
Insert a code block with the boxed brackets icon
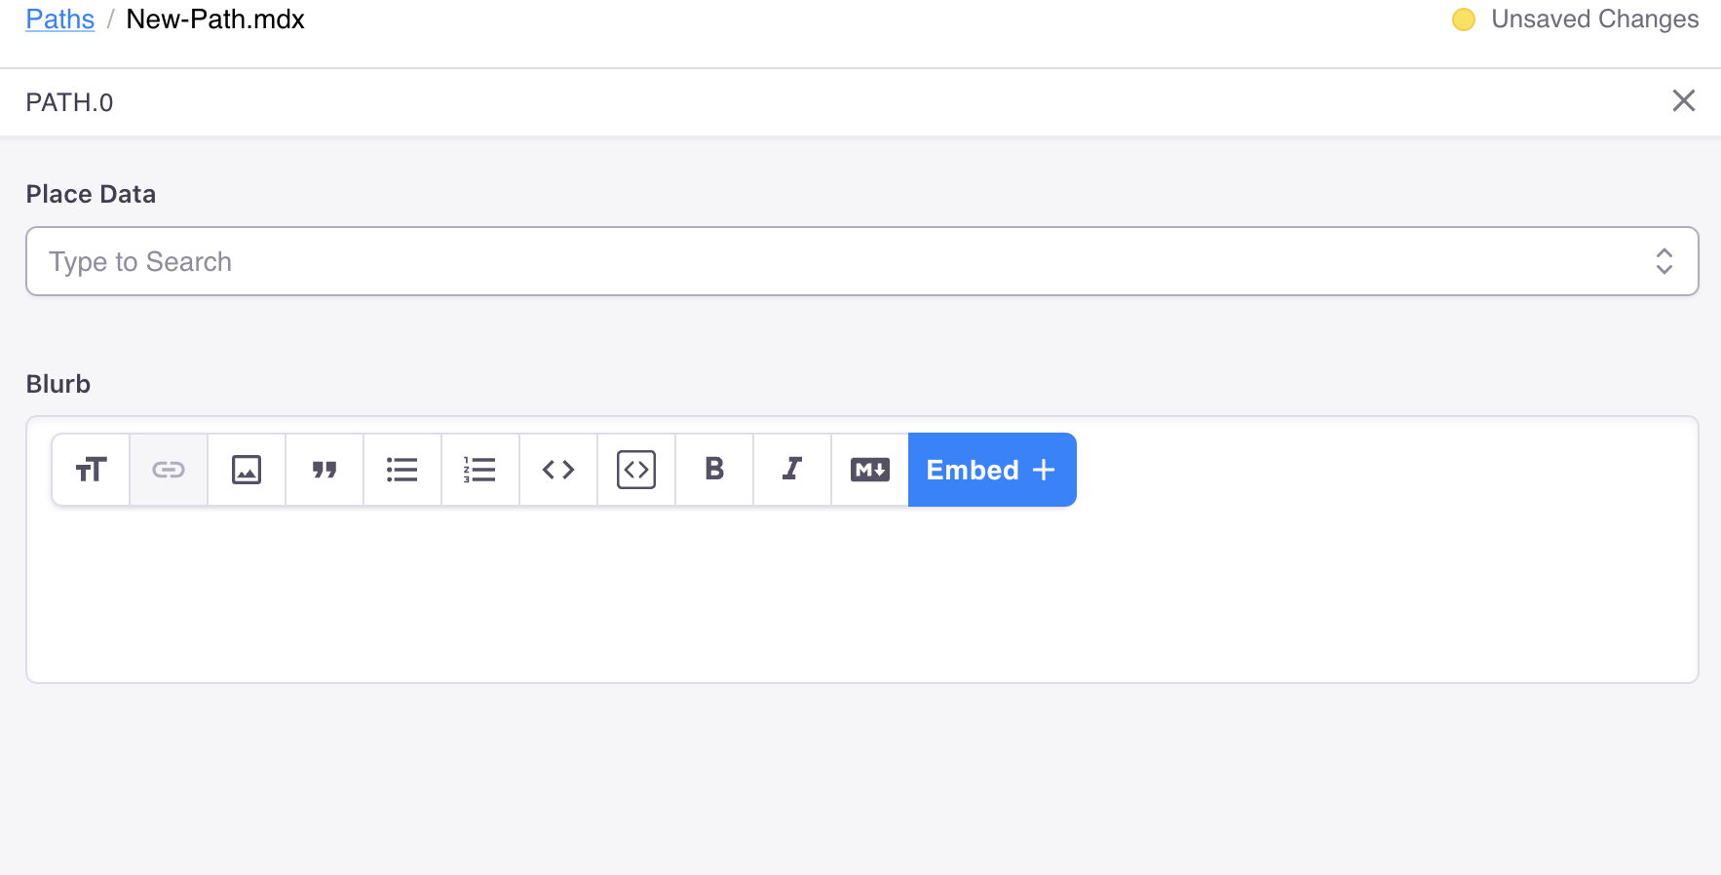[x=636, y=470]
